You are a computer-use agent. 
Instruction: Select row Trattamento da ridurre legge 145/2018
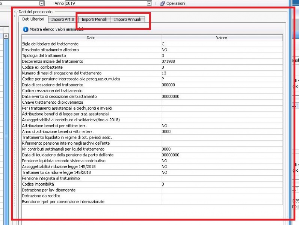pyautogui.click(x=152, y=172)
